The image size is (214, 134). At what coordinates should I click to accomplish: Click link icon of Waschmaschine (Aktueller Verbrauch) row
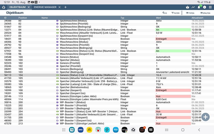pos(57,33)
